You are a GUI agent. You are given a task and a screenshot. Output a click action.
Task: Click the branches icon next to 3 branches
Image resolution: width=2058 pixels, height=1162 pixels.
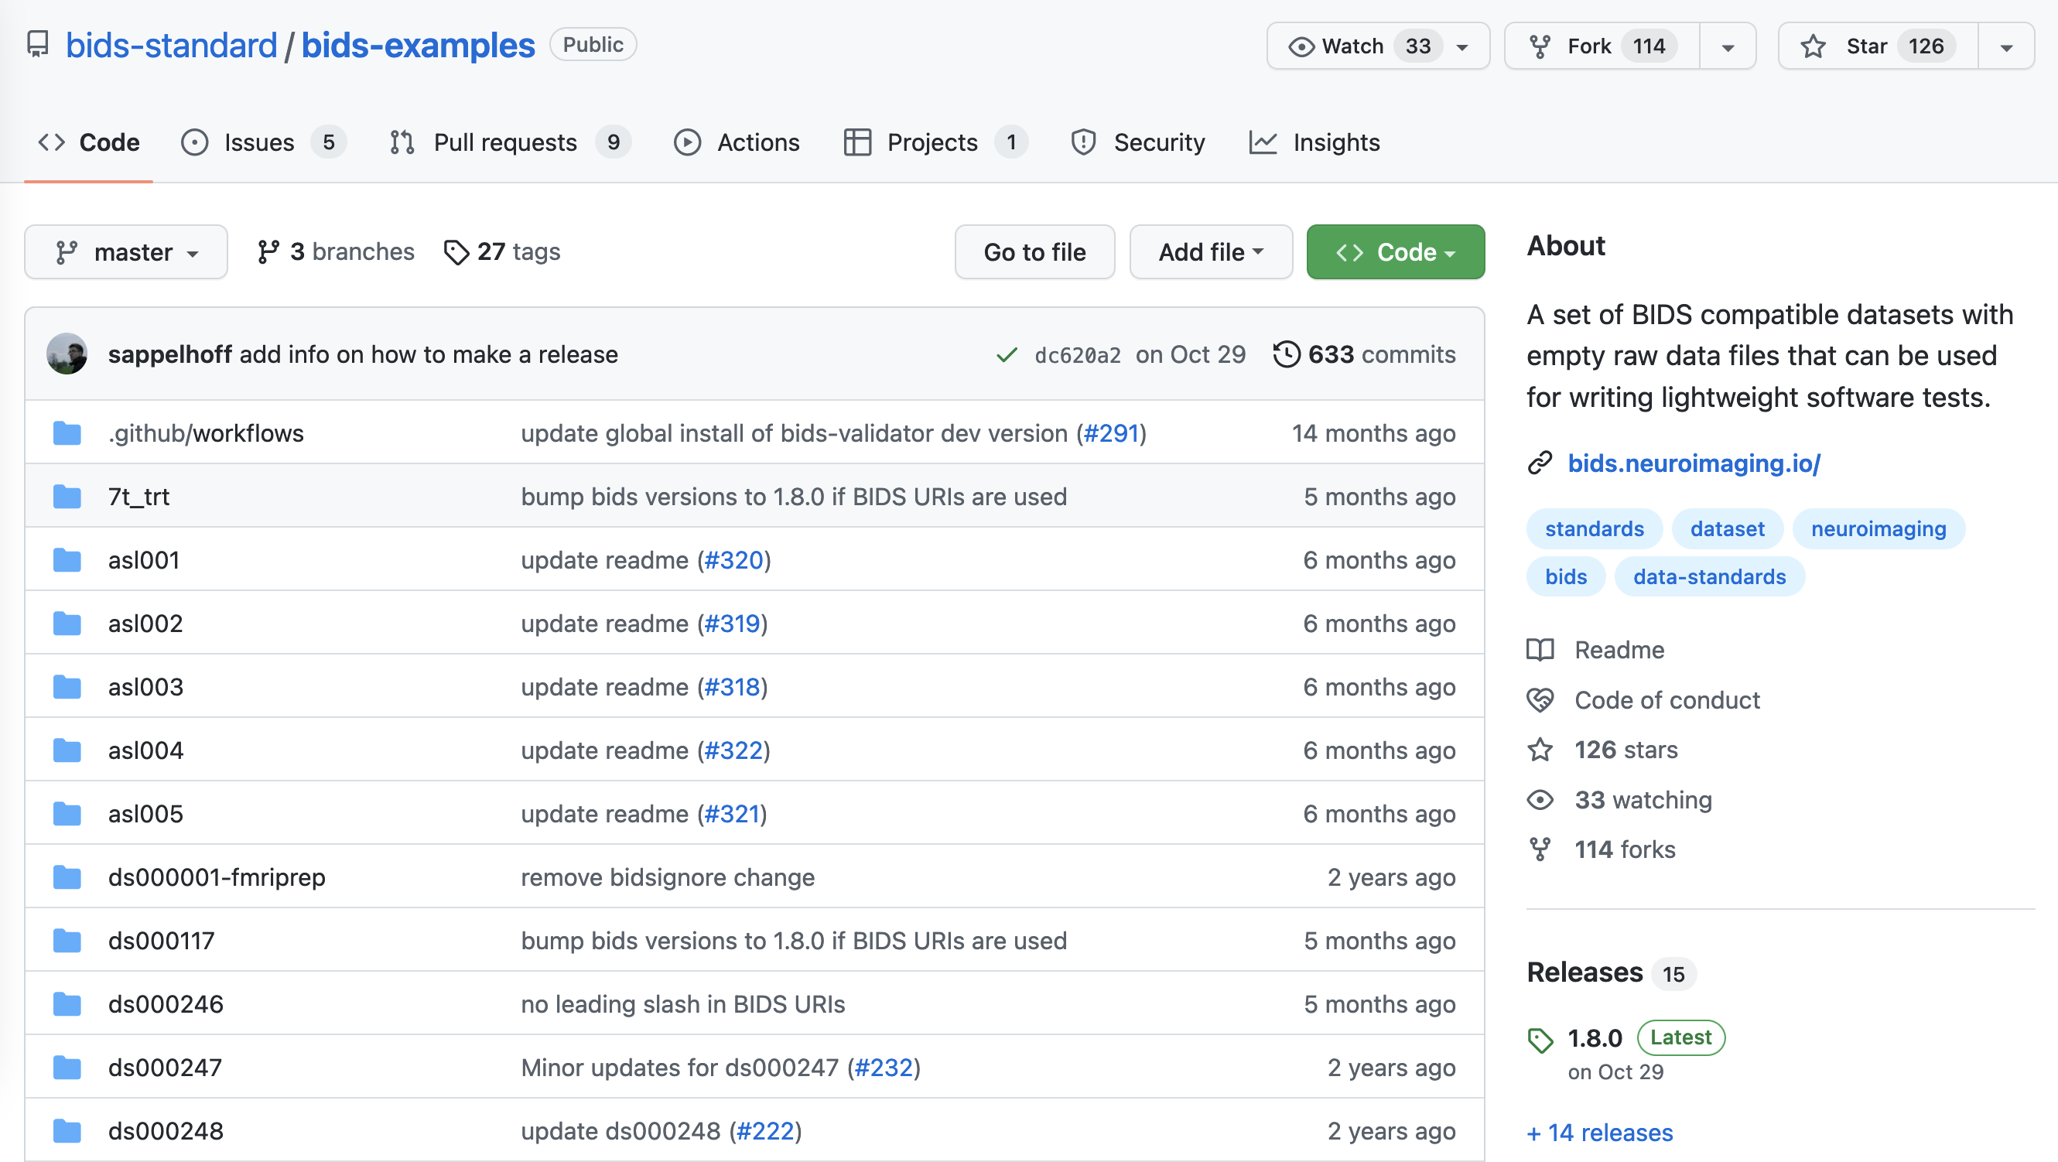(x=268, y=252)
